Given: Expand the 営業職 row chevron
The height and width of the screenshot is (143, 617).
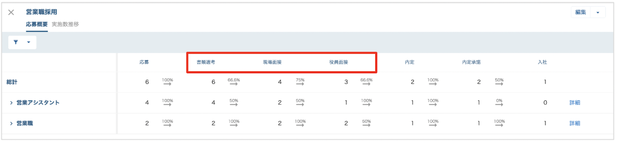Looking at the screenshot, I should point(11,123).
